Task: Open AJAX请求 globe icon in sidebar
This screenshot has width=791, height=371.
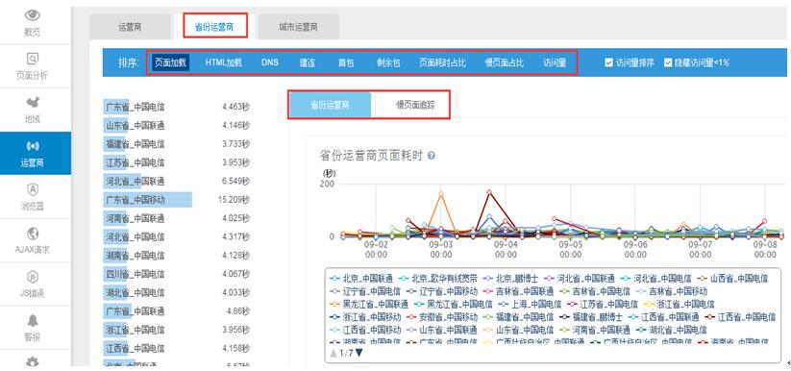Action: coord(33,234)
